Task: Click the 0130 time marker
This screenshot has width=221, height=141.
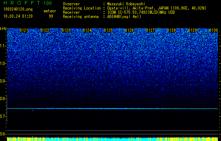Action: [214, 30]
